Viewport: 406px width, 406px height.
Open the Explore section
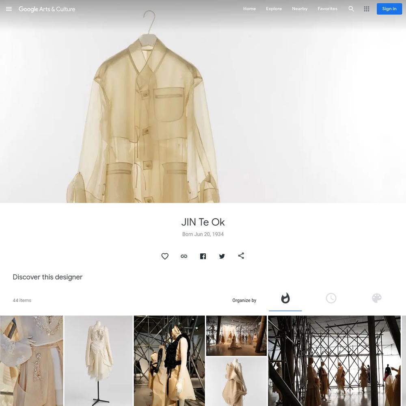274,9
